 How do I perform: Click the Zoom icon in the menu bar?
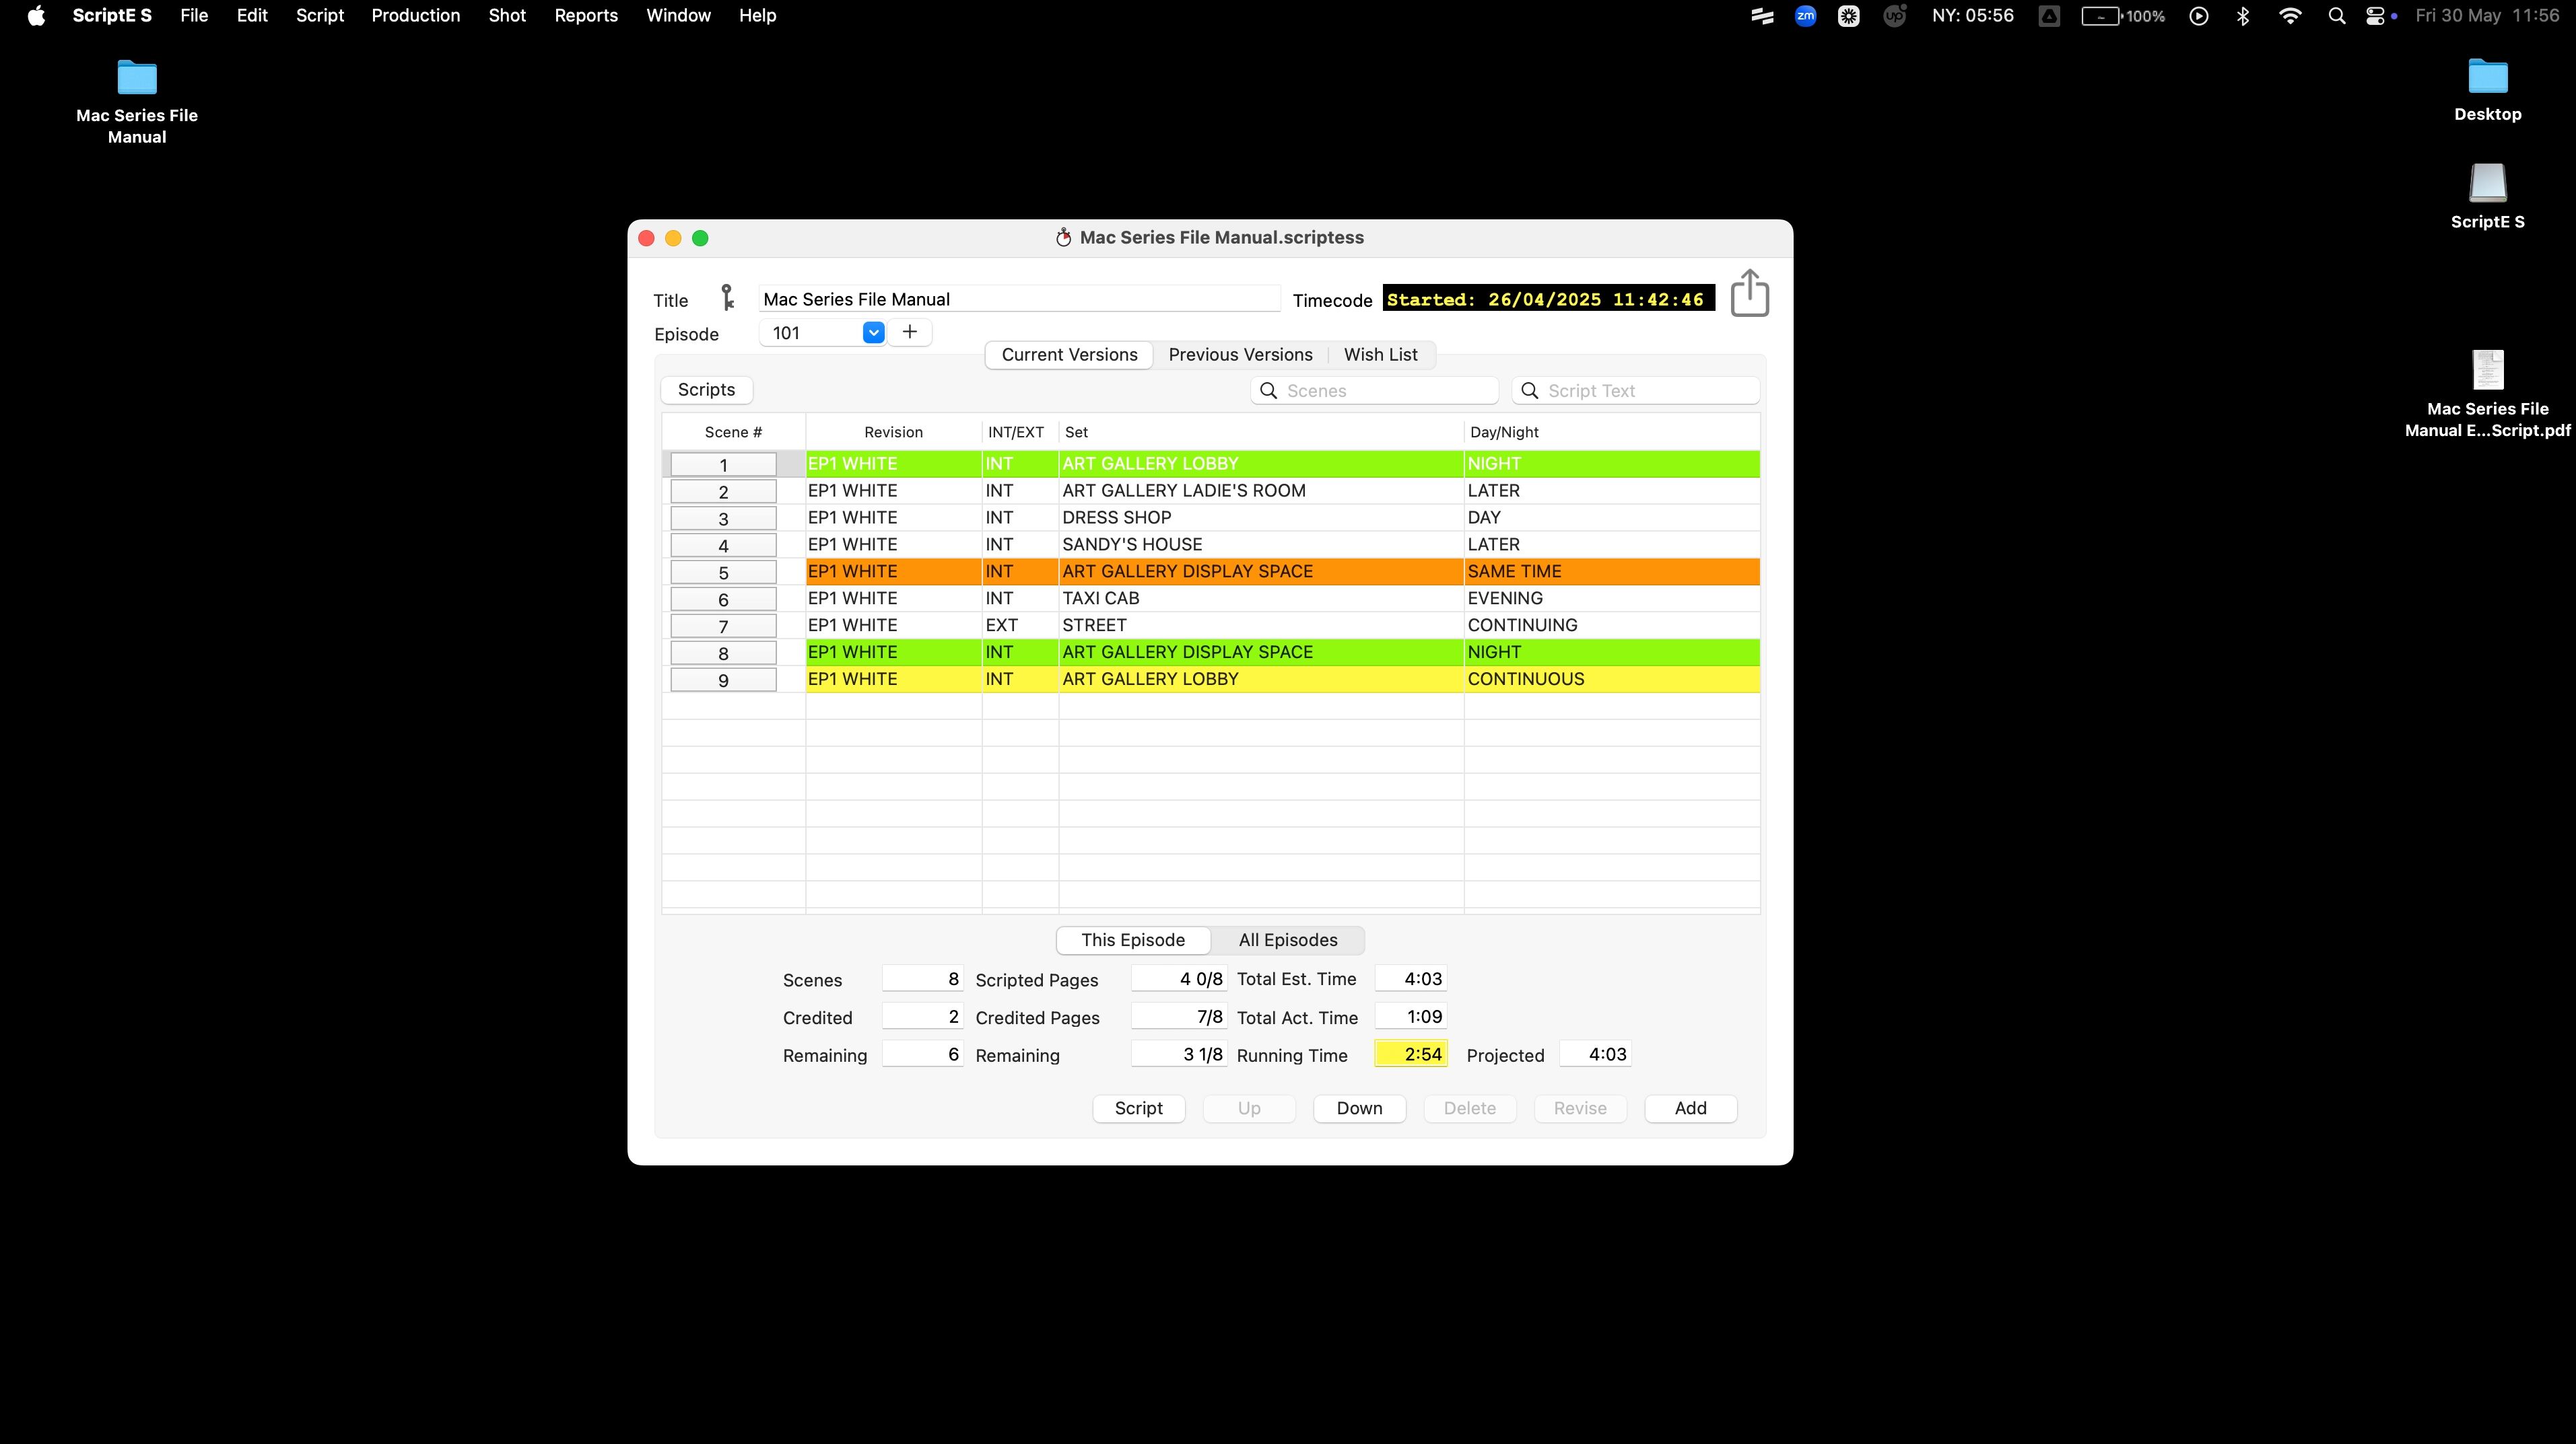1805,16
